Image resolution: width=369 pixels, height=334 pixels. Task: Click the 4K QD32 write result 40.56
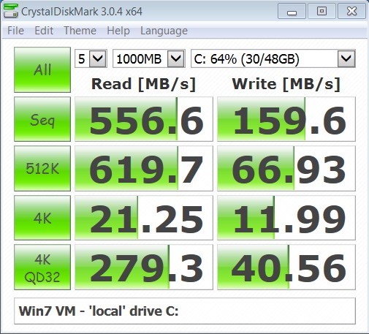(x=286, y=267)
